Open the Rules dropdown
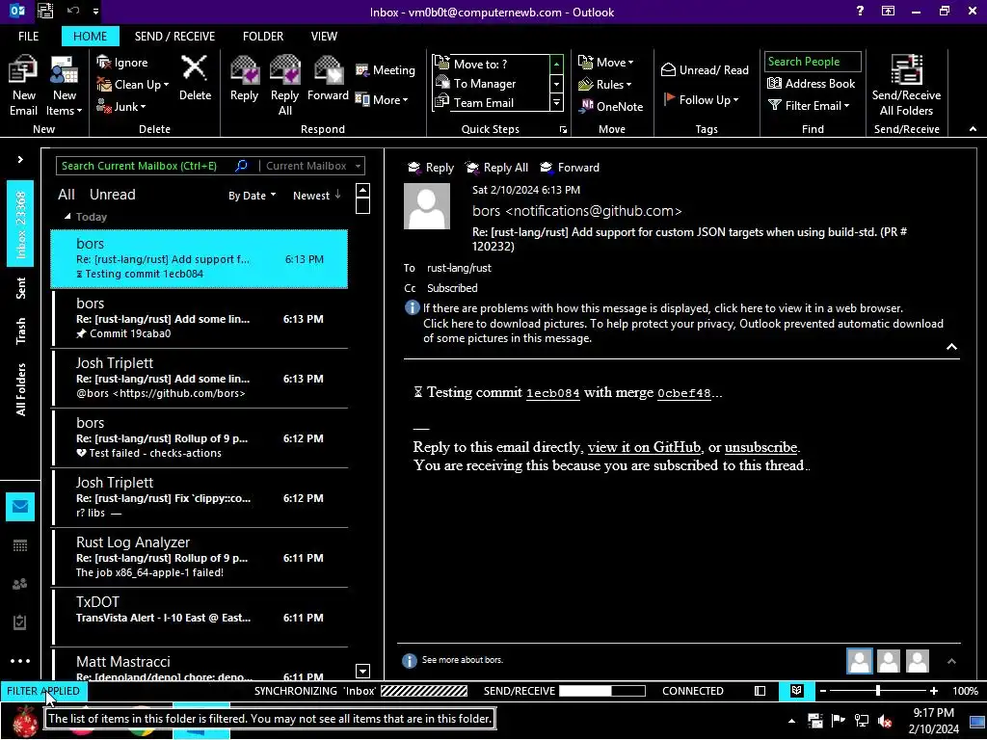 click(x=604, y=85)
